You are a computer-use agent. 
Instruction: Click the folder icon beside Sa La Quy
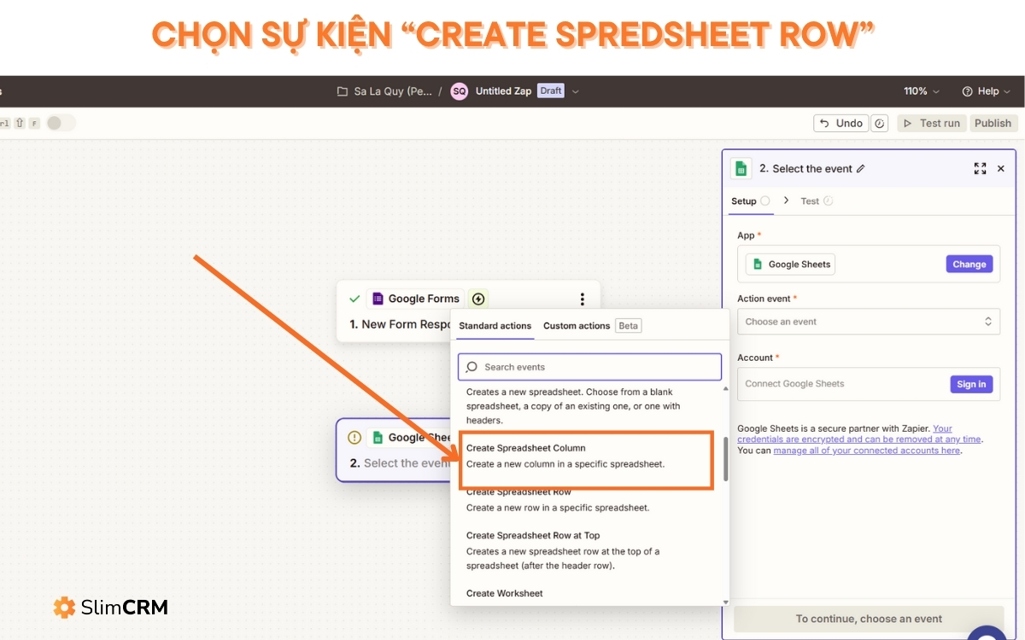point(343,91)
